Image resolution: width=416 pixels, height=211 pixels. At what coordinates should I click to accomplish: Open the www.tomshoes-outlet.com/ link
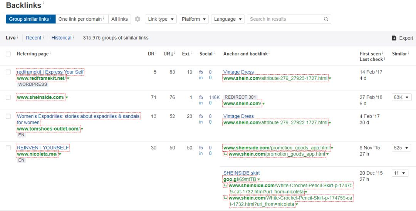[x=48, y=129]
